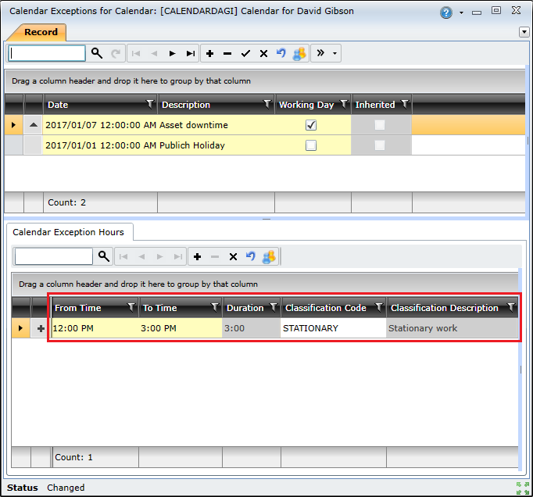Image resolution: width=533 pixels, height=497 pixels.
Task: Go to the last record in the top toolbar
Action: (191, 53)
